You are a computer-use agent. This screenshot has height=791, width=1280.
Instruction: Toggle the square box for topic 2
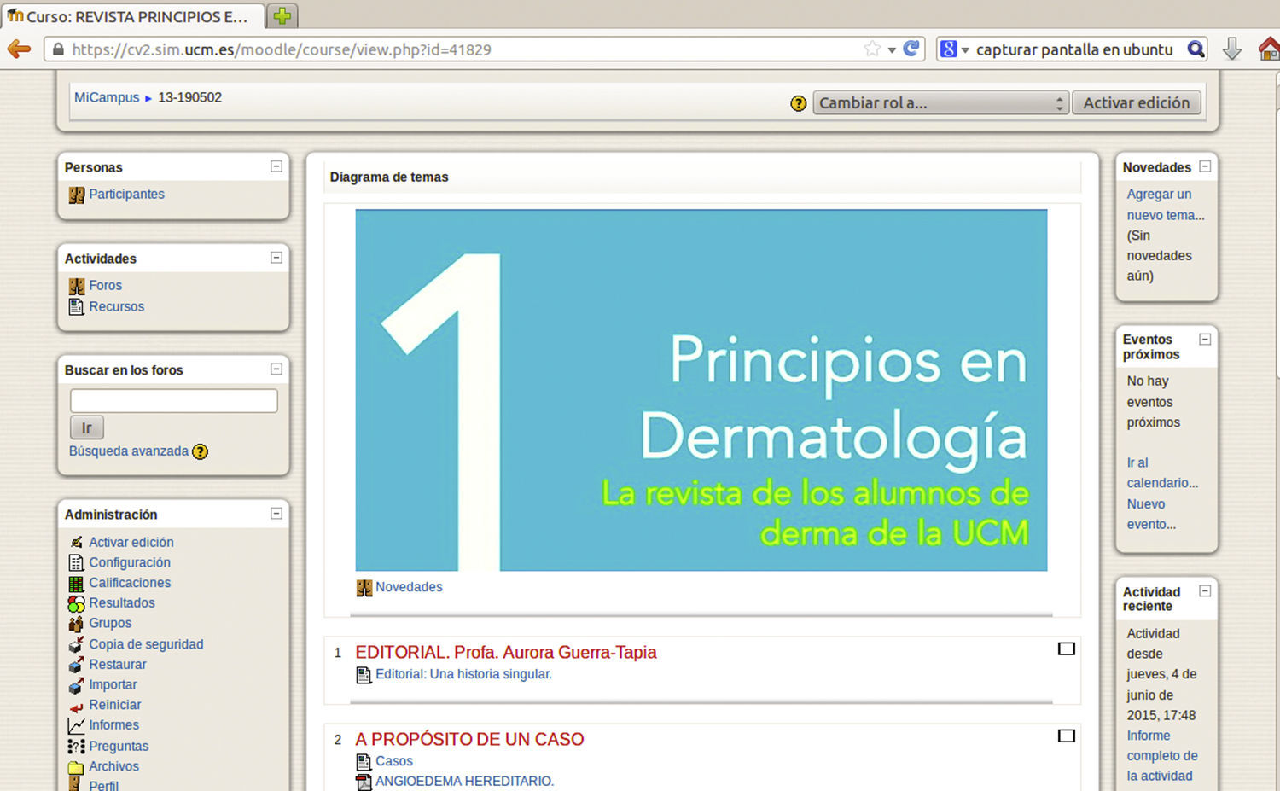point(1066,736)
